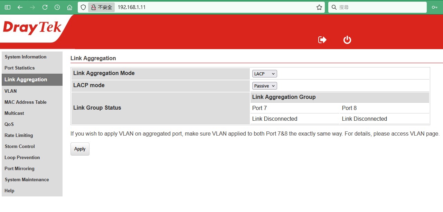Open System Maintenance menu item
Screen dimensions: 443x212
tap(27, 179)
